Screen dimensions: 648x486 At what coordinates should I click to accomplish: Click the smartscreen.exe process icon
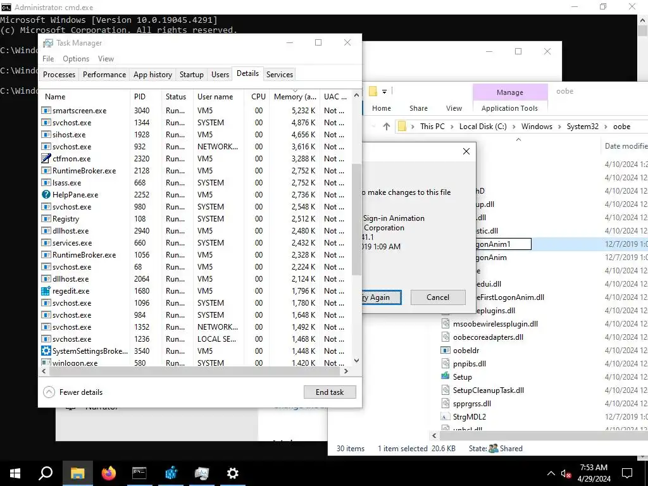coord(46,110)
